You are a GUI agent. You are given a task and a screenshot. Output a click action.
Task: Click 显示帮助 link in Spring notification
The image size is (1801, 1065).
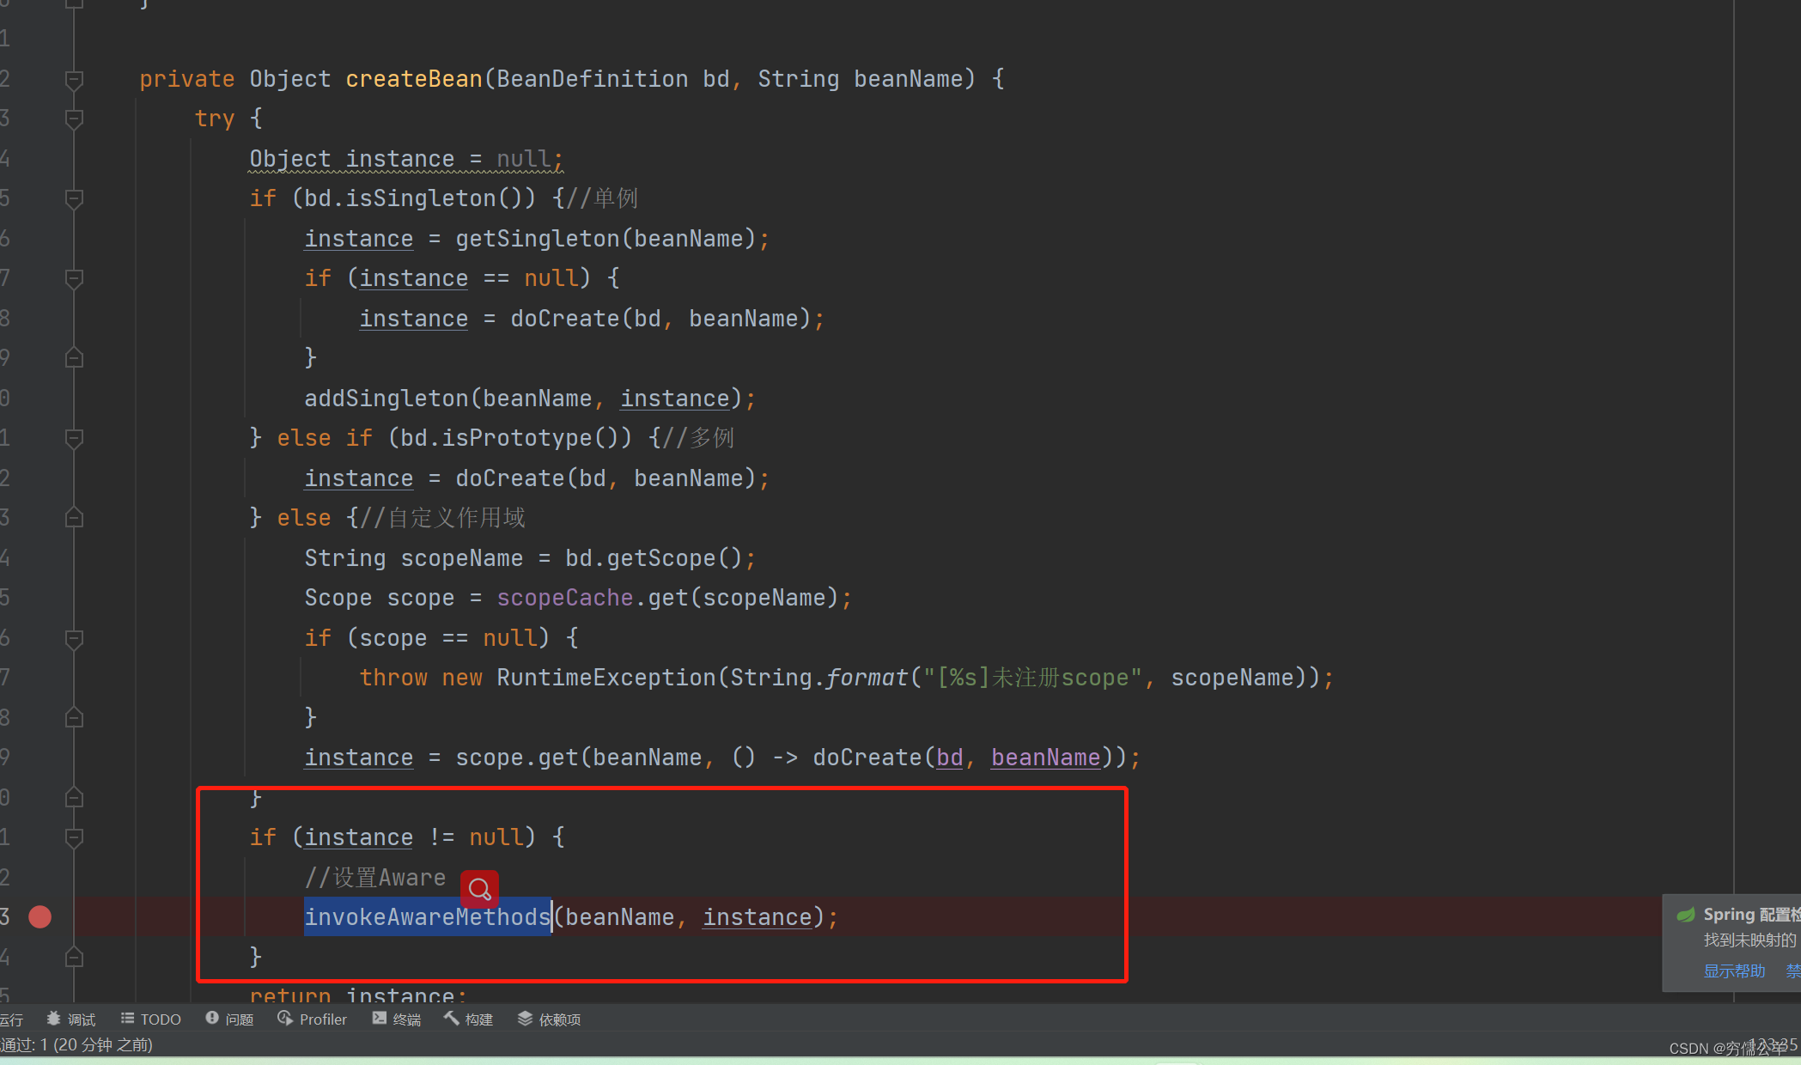(x=1734, y=971)
